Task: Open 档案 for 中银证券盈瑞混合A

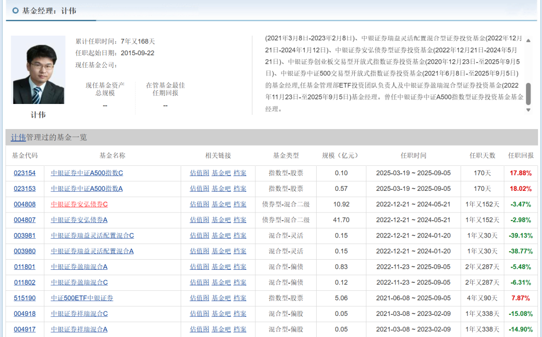Action: click(240, 267)
